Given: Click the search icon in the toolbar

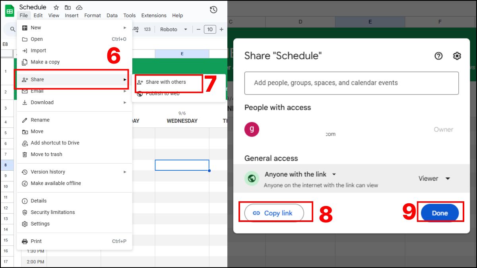Looking at the screenshot, I should pyautogui.click(x=12, y=29).
